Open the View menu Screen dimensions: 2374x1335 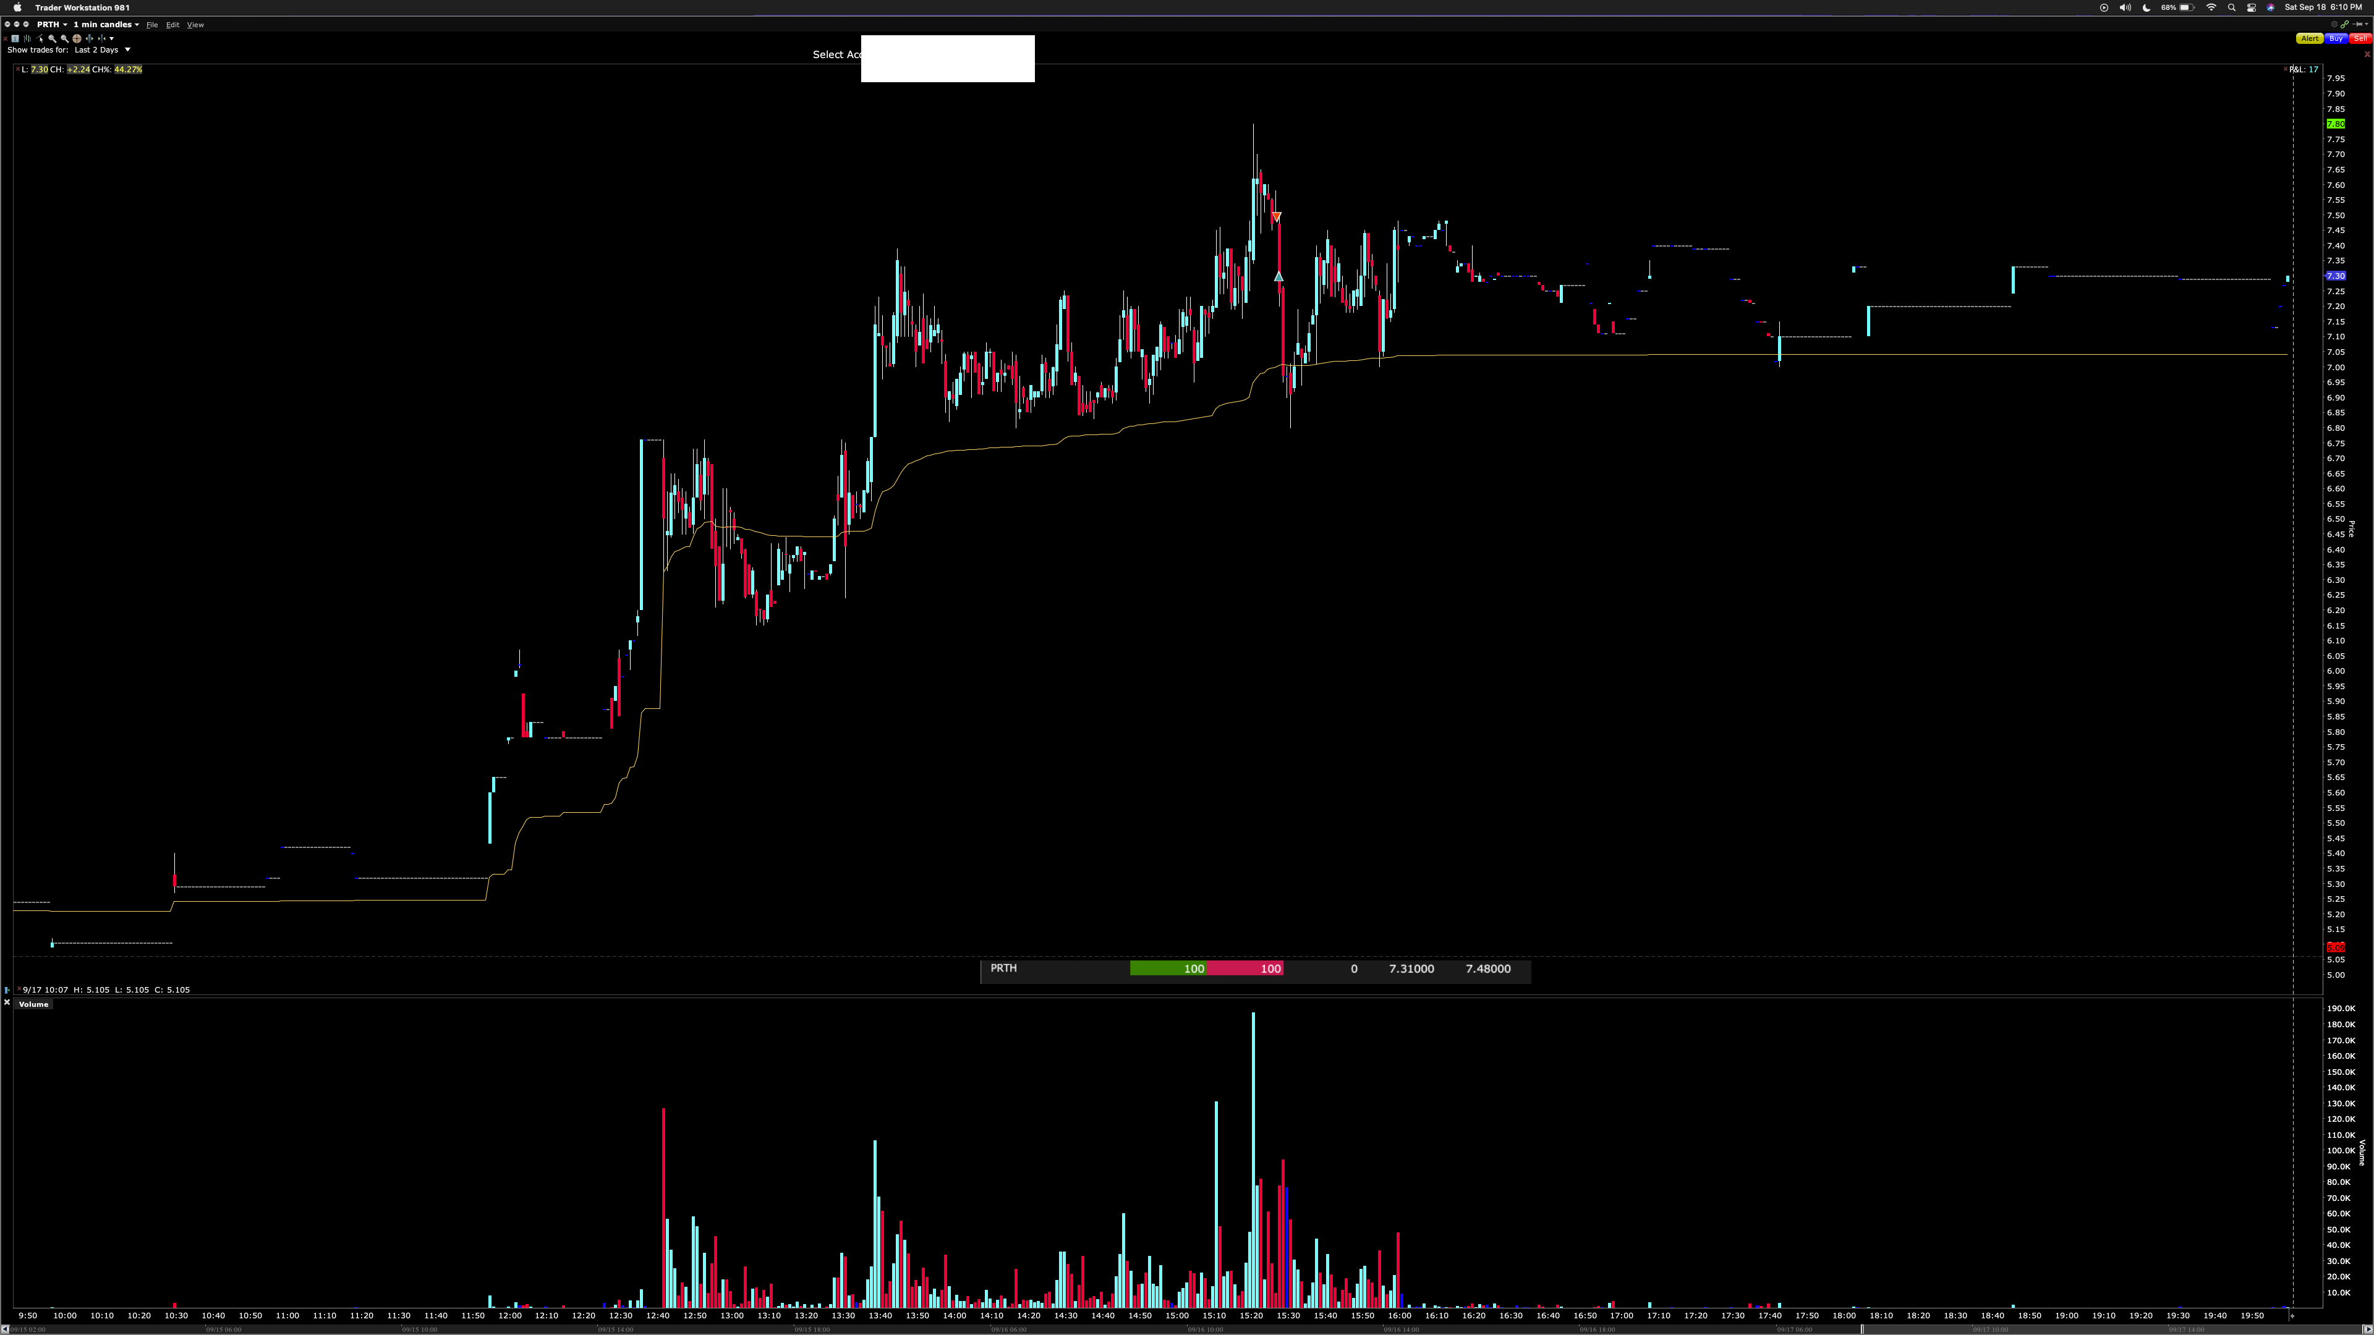(195, 25)
